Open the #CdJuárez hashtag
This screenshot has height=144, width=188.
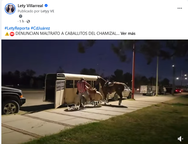(40, 28)
